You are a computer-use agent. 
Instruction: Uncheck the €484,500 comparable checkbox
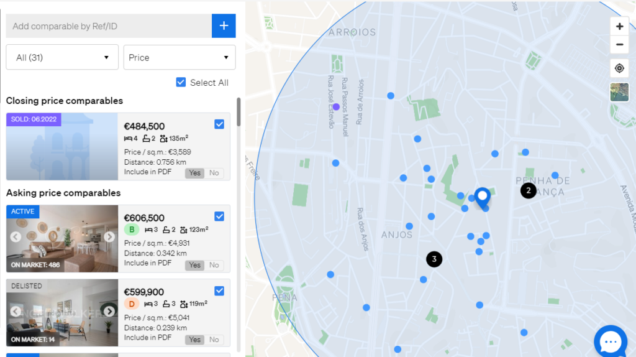tap(219, 124)
